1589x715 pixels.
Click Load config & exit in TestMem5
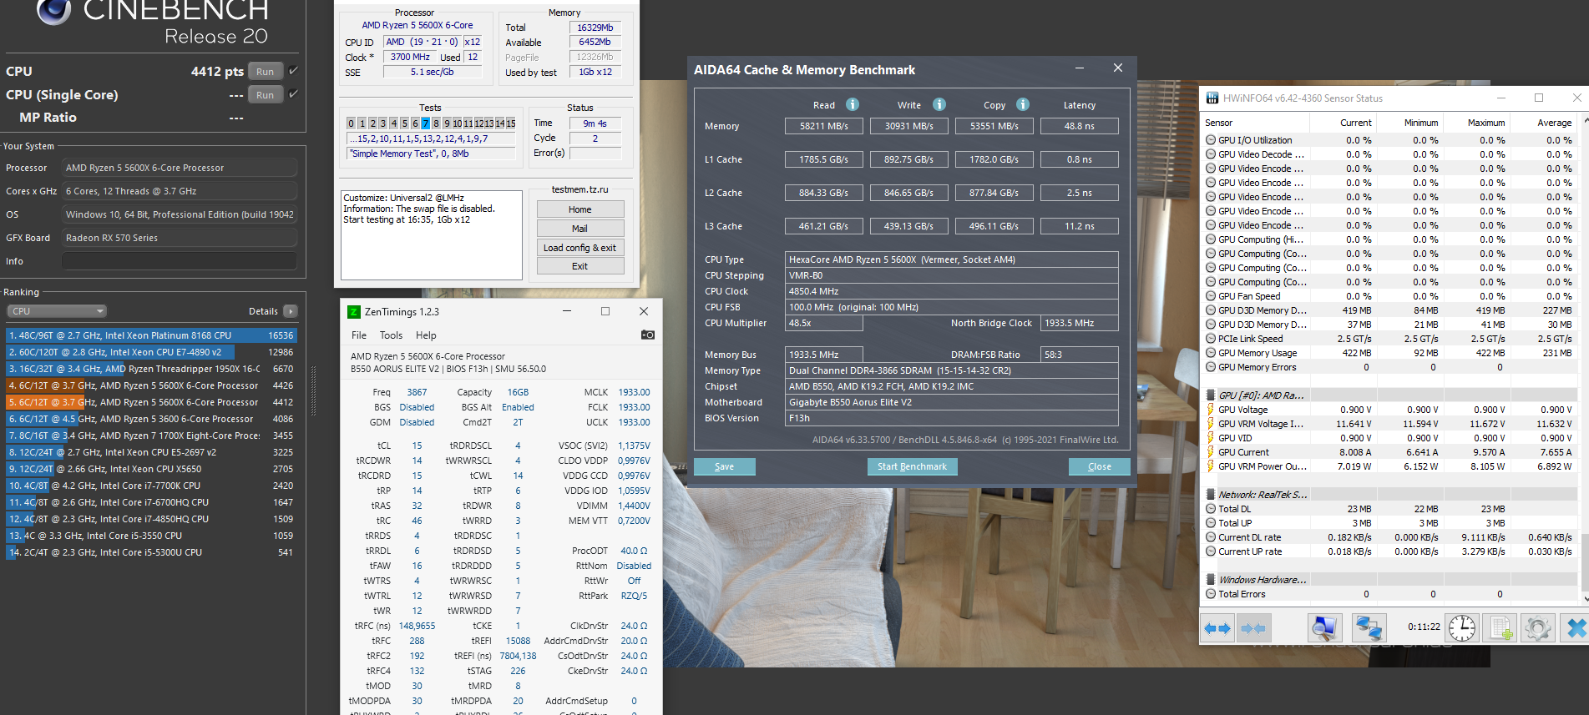tap(580, 248)
